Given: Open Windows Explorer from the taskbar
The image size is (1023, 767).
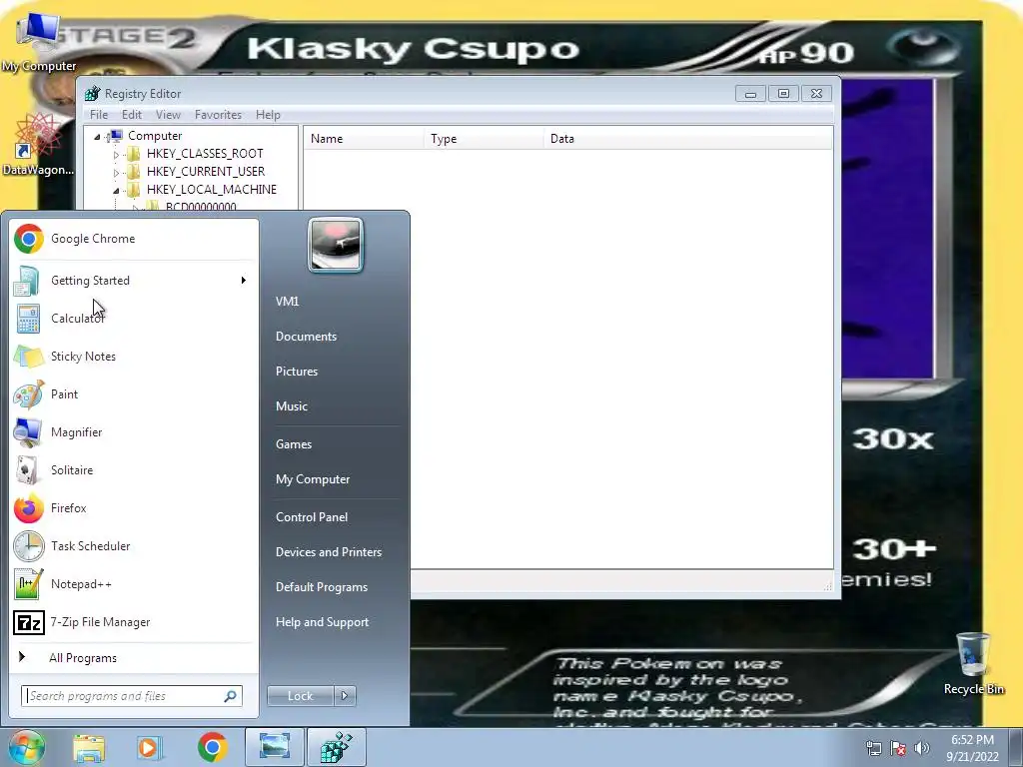Looking at the screenshot, I should (x=89, y=747).
